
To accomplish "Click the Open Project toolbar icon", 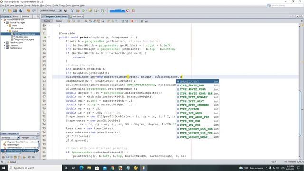I will pos(15,10).
